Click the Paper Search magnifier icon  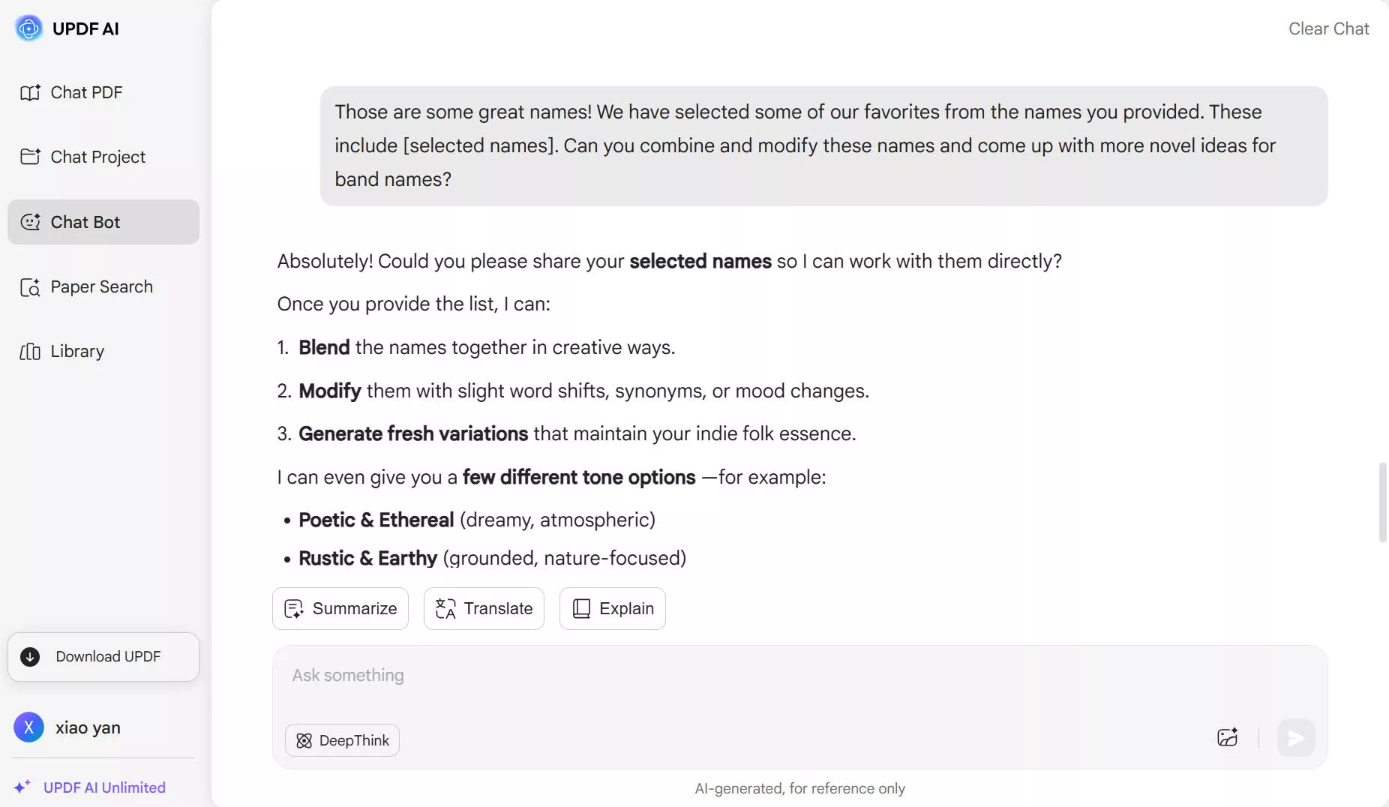tap(30, 287)
